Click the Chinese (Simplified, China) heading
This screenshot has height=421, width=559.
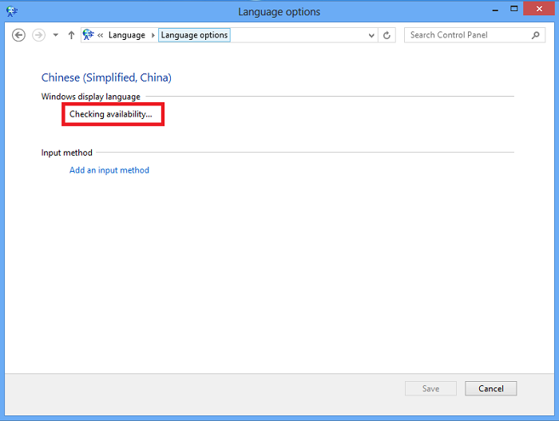[106, 77]
